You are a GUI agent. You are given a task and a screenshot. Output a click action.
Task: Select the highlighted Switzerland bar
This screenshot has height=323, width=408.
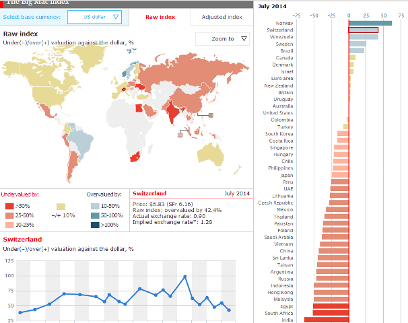(363, 30)
